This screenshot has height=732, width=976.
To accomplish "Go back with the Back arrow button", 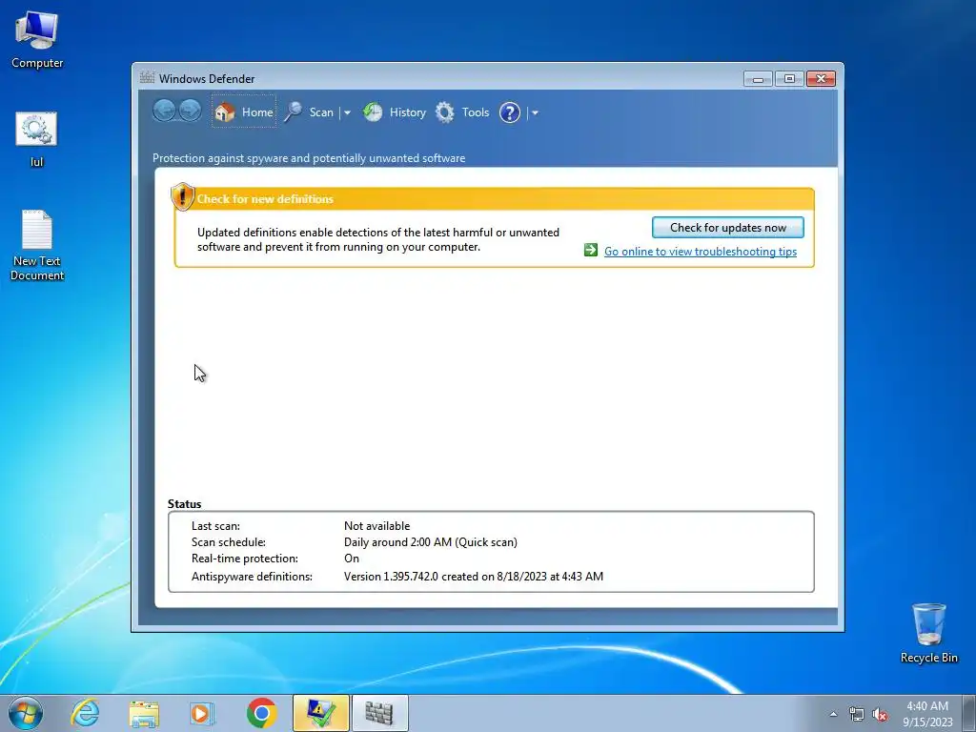I will (x=164, y=111).
